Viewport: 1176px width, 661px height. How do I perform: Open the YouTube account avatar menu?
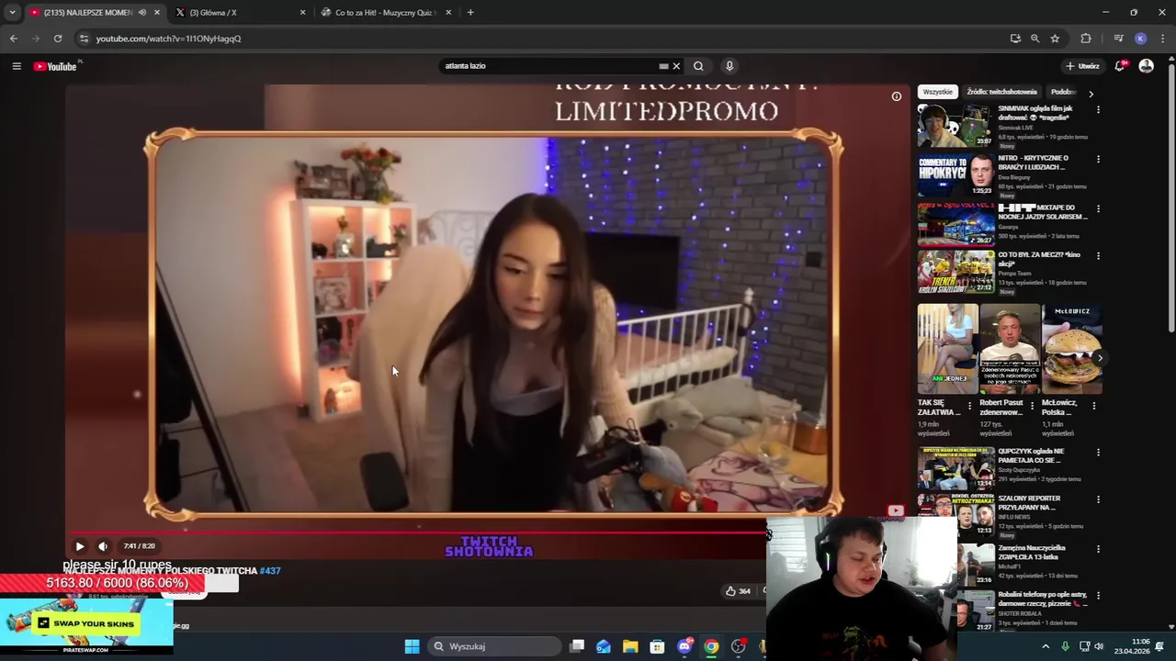pos(1146,66)
